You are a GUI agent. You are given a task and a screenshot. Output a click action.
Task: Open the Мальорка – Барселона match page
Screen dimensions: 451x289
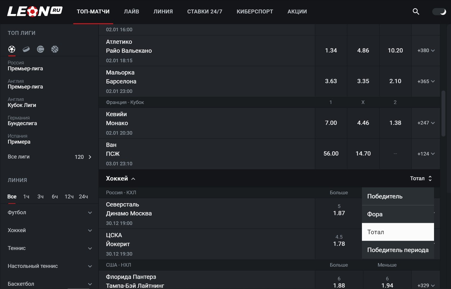[x=207, y=81]
